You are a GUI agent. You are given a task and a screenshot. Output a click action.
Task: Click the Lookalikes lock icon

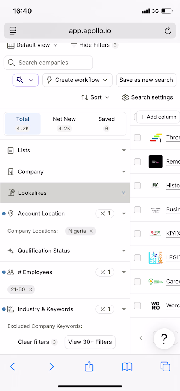pos(123,193)
